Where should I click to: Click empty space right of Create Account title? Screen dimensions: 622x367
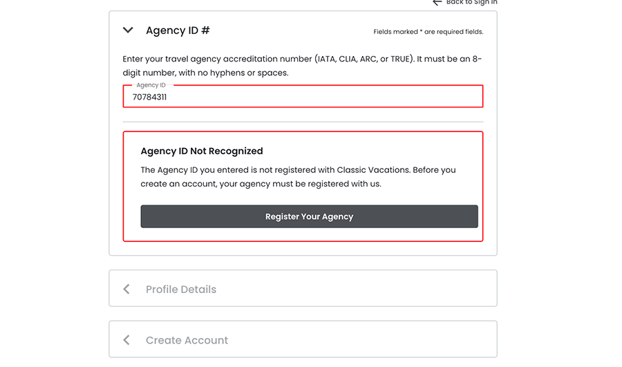pyautogui.click(x=359, y=340)
